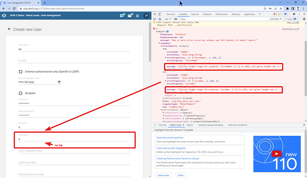The image size is (307, 178).
Task: Click the First name input field
Action: click(x=74, y=139)
